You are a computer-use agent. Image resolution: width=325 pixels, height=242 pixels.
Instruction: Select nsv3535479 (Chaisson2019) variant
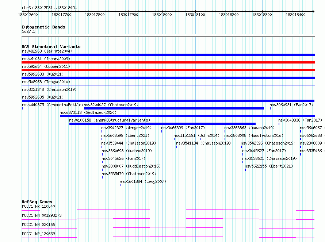point(129,174)
